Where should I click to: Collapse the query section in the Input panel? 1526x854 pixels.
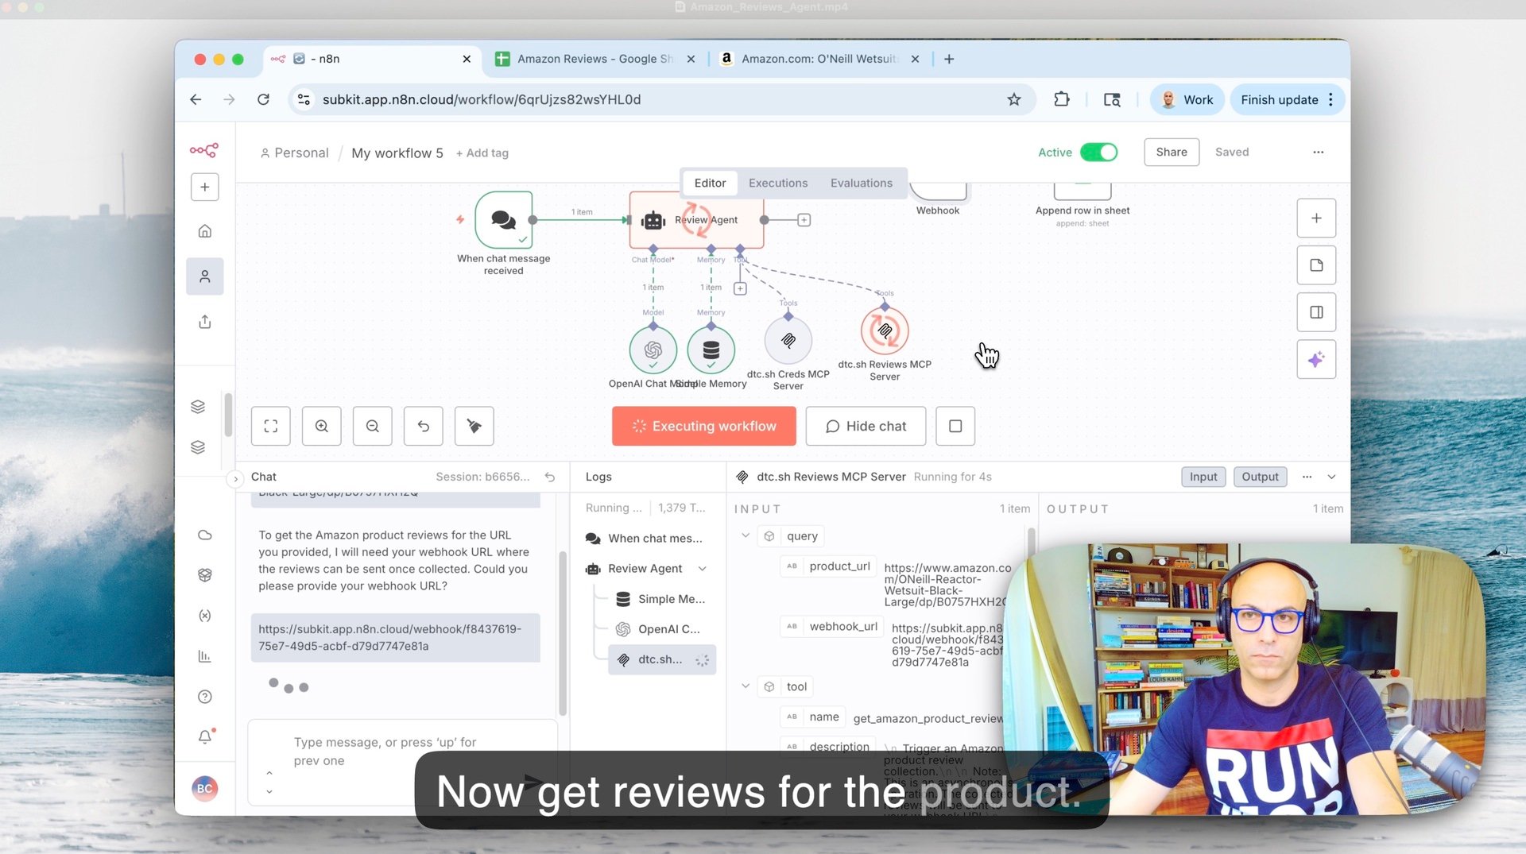[x=746, y=535]
